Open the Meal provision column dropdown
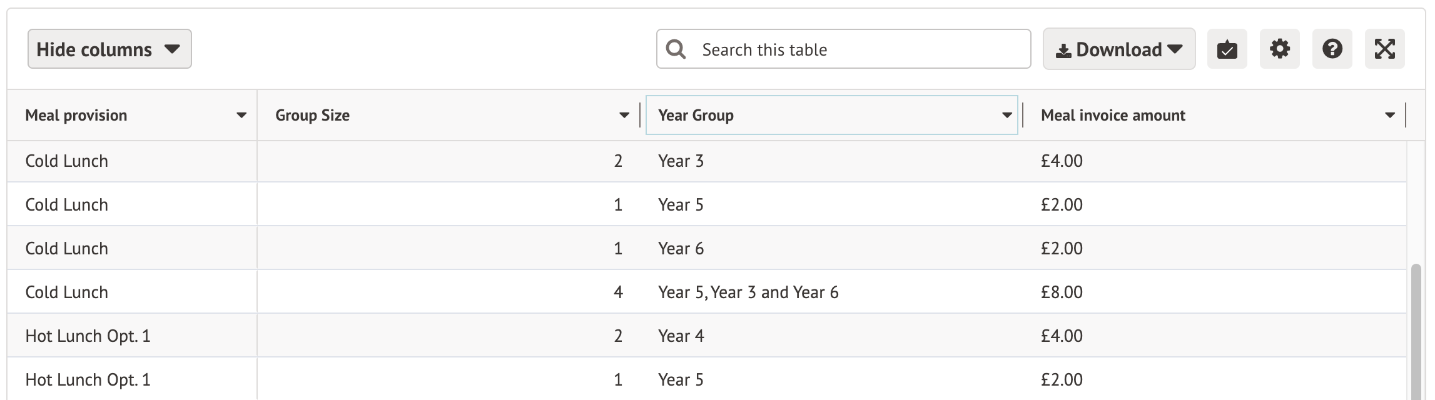Image resolution: width=1435 pixels, height=400 pixels. coord(241,115)
